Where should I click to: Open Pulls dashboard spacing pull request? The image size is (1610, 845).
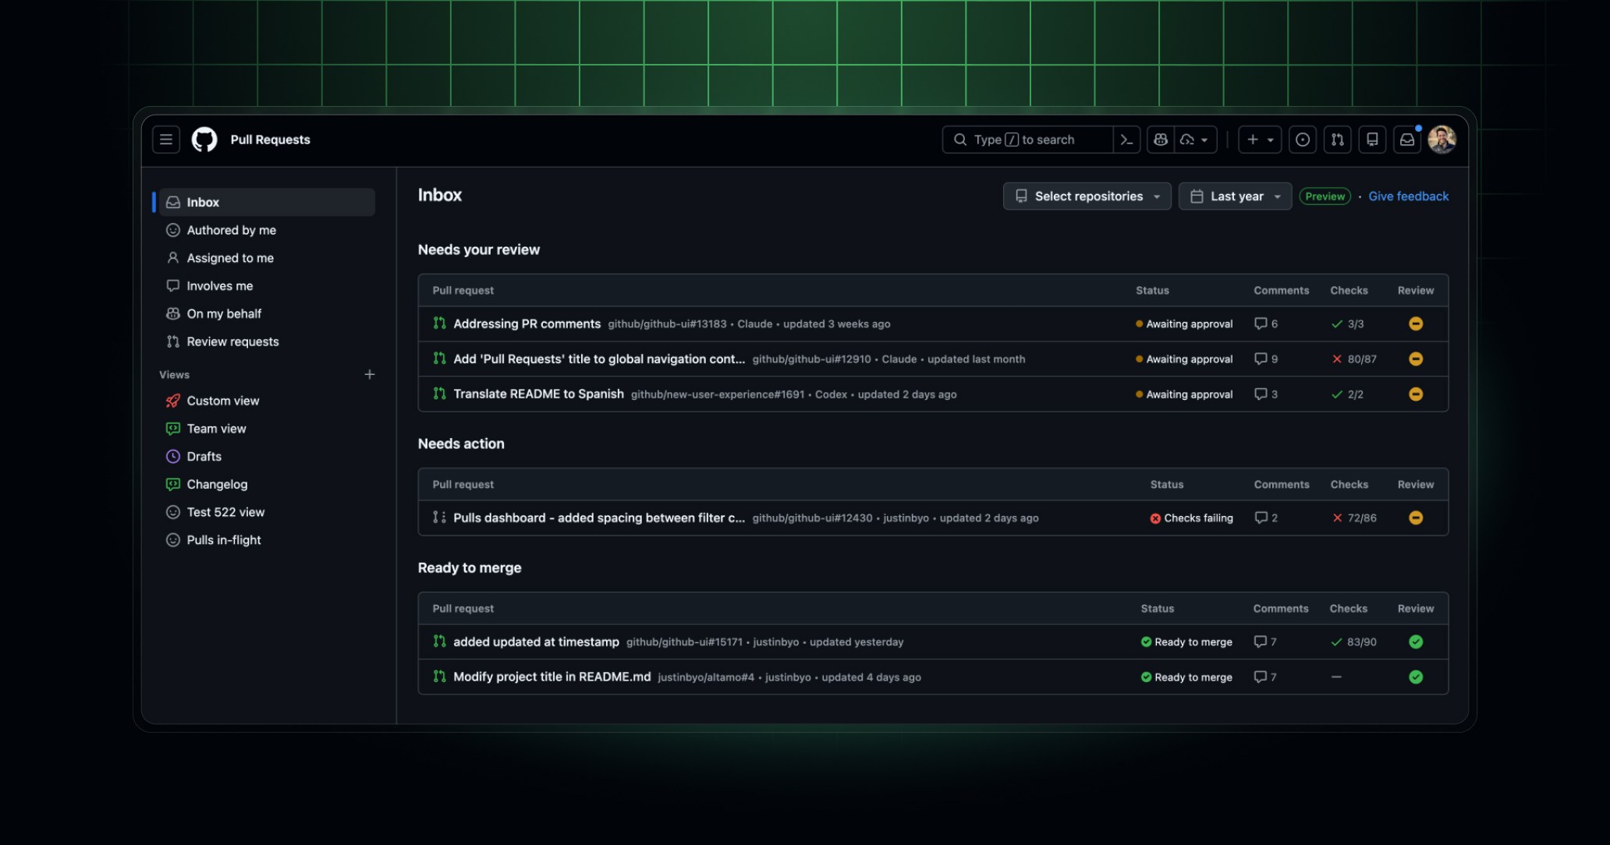(599, 518)
